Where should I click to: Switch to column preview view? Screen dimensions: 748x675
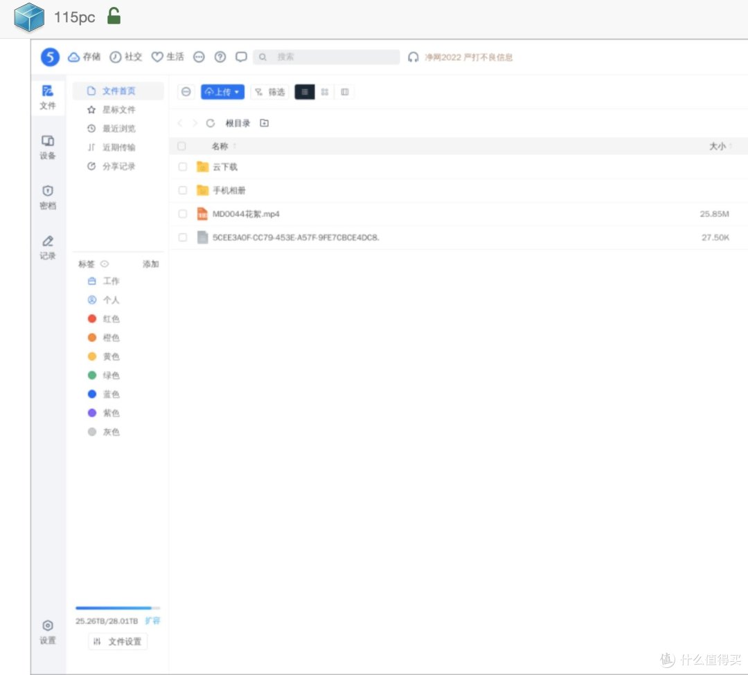pos(344,91)
